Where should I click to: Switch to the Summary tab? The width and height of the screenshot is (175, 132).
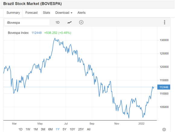point(13,13)
